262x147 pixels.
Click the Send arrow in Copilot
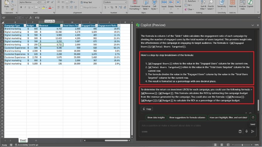point(253,131)
